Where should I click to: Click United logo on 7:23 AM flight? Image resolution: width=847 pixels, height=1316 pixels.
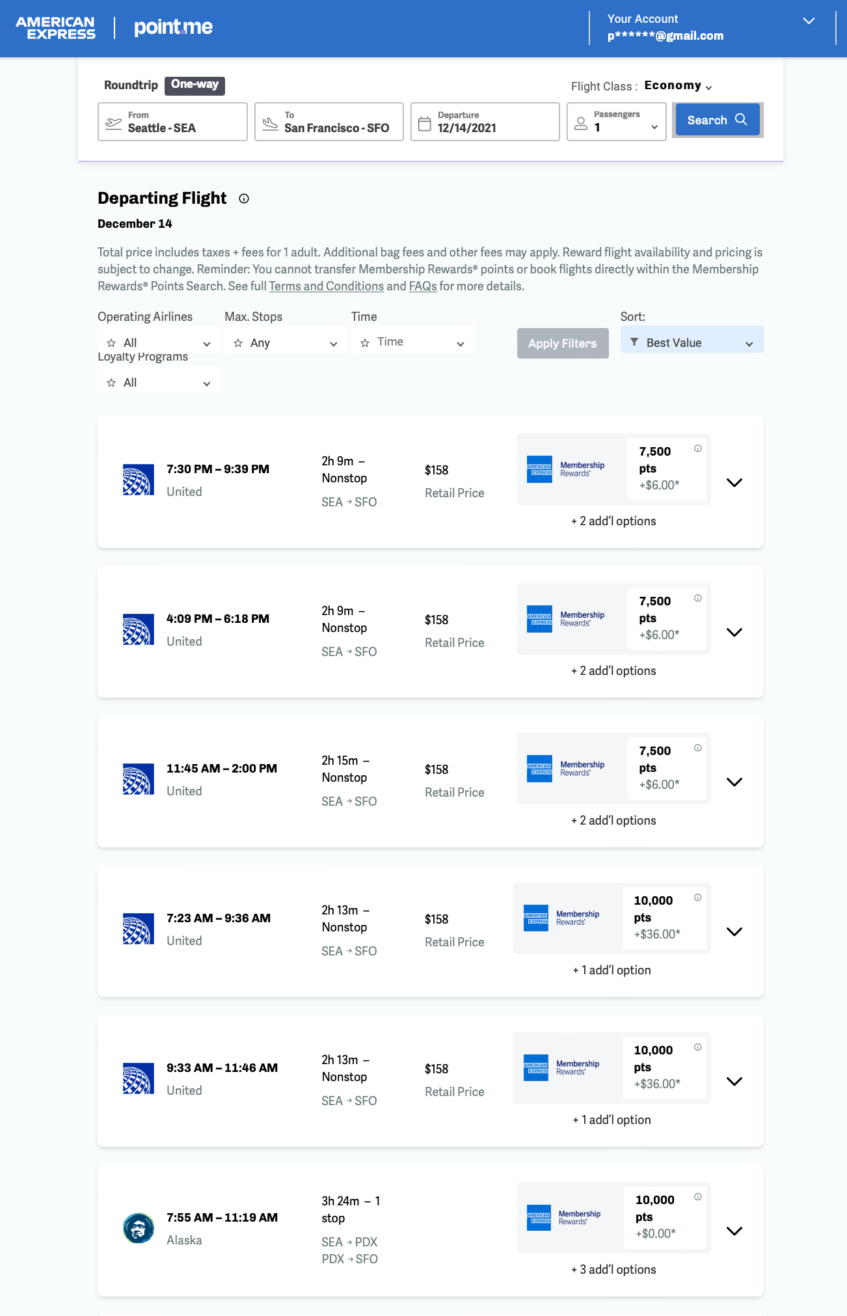pyautogui.click(x=139, y=929)
